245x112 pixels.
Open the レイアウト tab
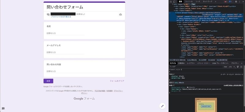[191, 63]
